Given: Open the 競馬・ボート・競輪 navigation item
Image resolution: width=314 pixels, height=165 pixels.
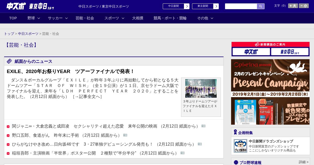Looking at the screenshot, I should tap(170, 18).
